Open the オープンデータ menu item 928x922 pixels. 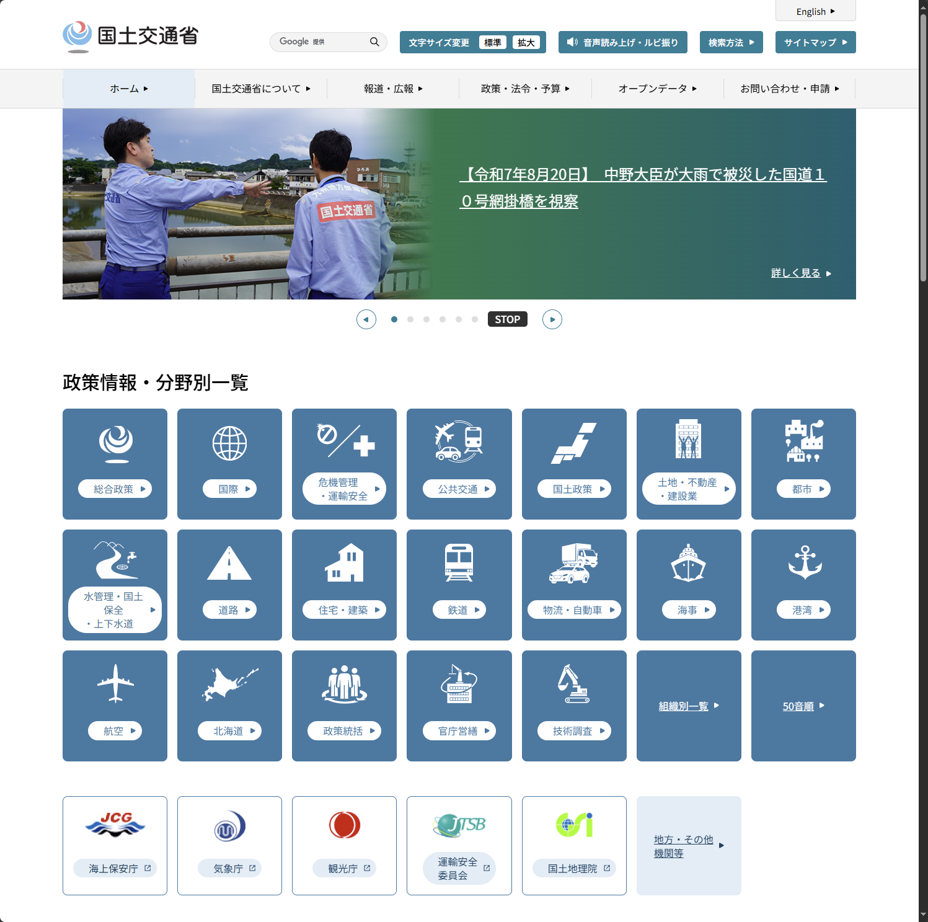[x=657, y=89]
